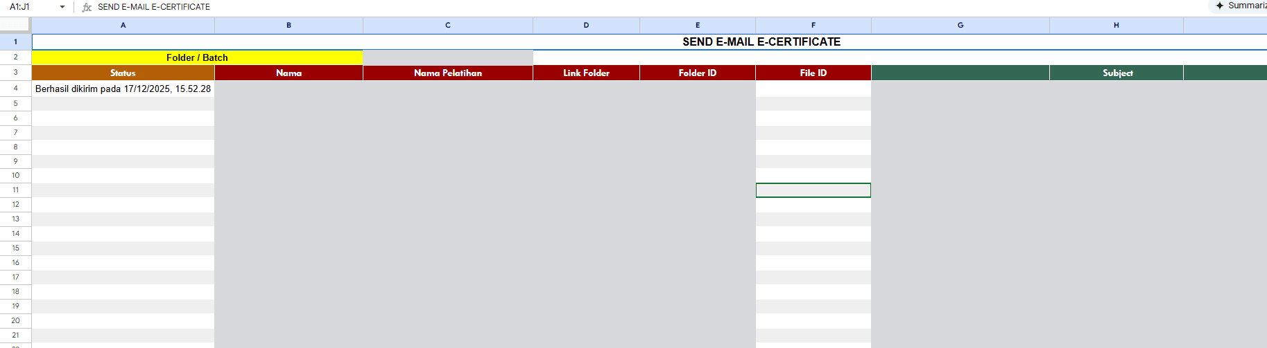Click the title cell SEND E-MAIL E-CERTIFICATE
This screenshot has height=348, width=1267.
(x=649, y=42)
